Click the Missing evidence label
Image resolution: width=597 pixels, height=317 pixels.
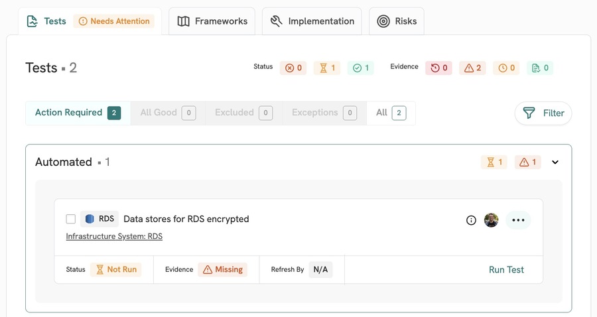tap(222, 269)
